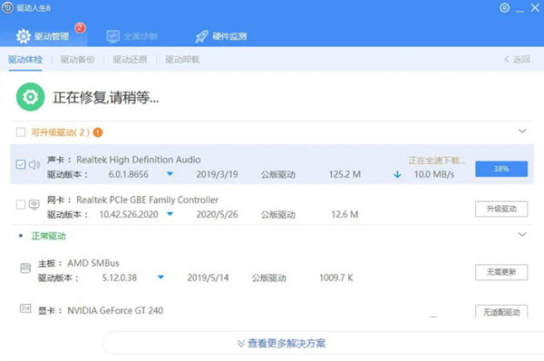The width and height of the screenshot is (544, 361).
Task: Collapse the 可升级驱动 section chevron
Action: point(522,132)
